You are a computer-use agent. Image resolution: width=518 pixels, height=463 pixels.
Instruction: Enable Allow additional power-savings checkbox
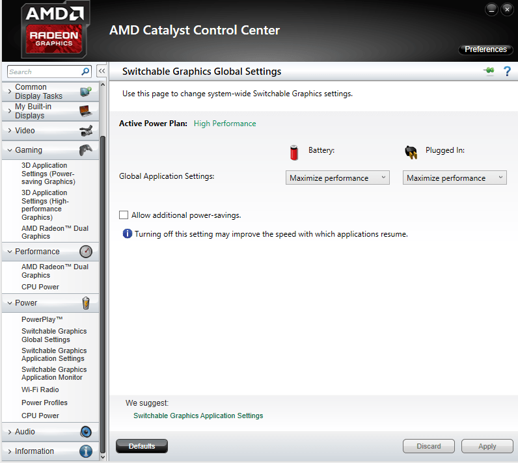pos(124,215)
